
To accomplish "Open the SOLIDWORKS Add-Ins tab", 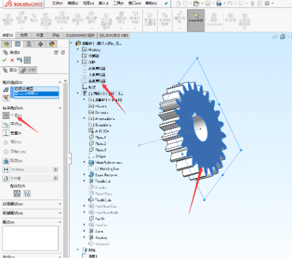I will 80,35.
